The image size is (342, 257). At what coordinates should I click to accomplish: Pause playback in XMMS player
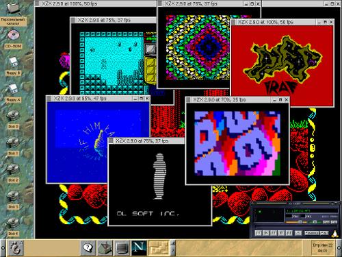[x=274, y=233]
